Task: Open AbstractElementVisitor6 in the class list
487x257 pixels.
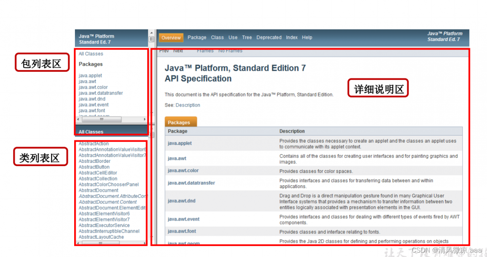Action: pyautogui.click(x=104, y=214)
